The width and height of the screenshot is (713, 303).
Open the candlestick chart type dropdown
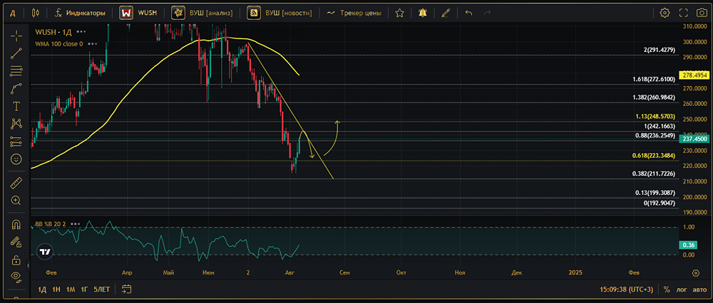tap(36, 13)
